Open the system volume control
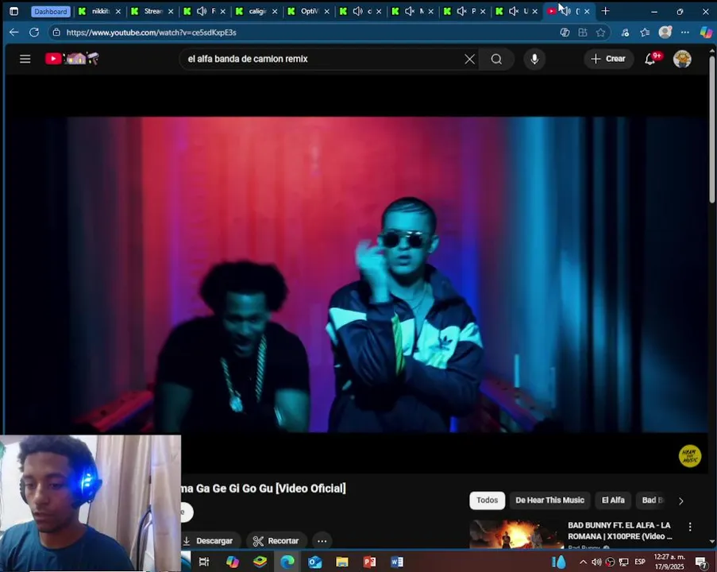Viewport: 717px width, 572px height. click(596, 562)
